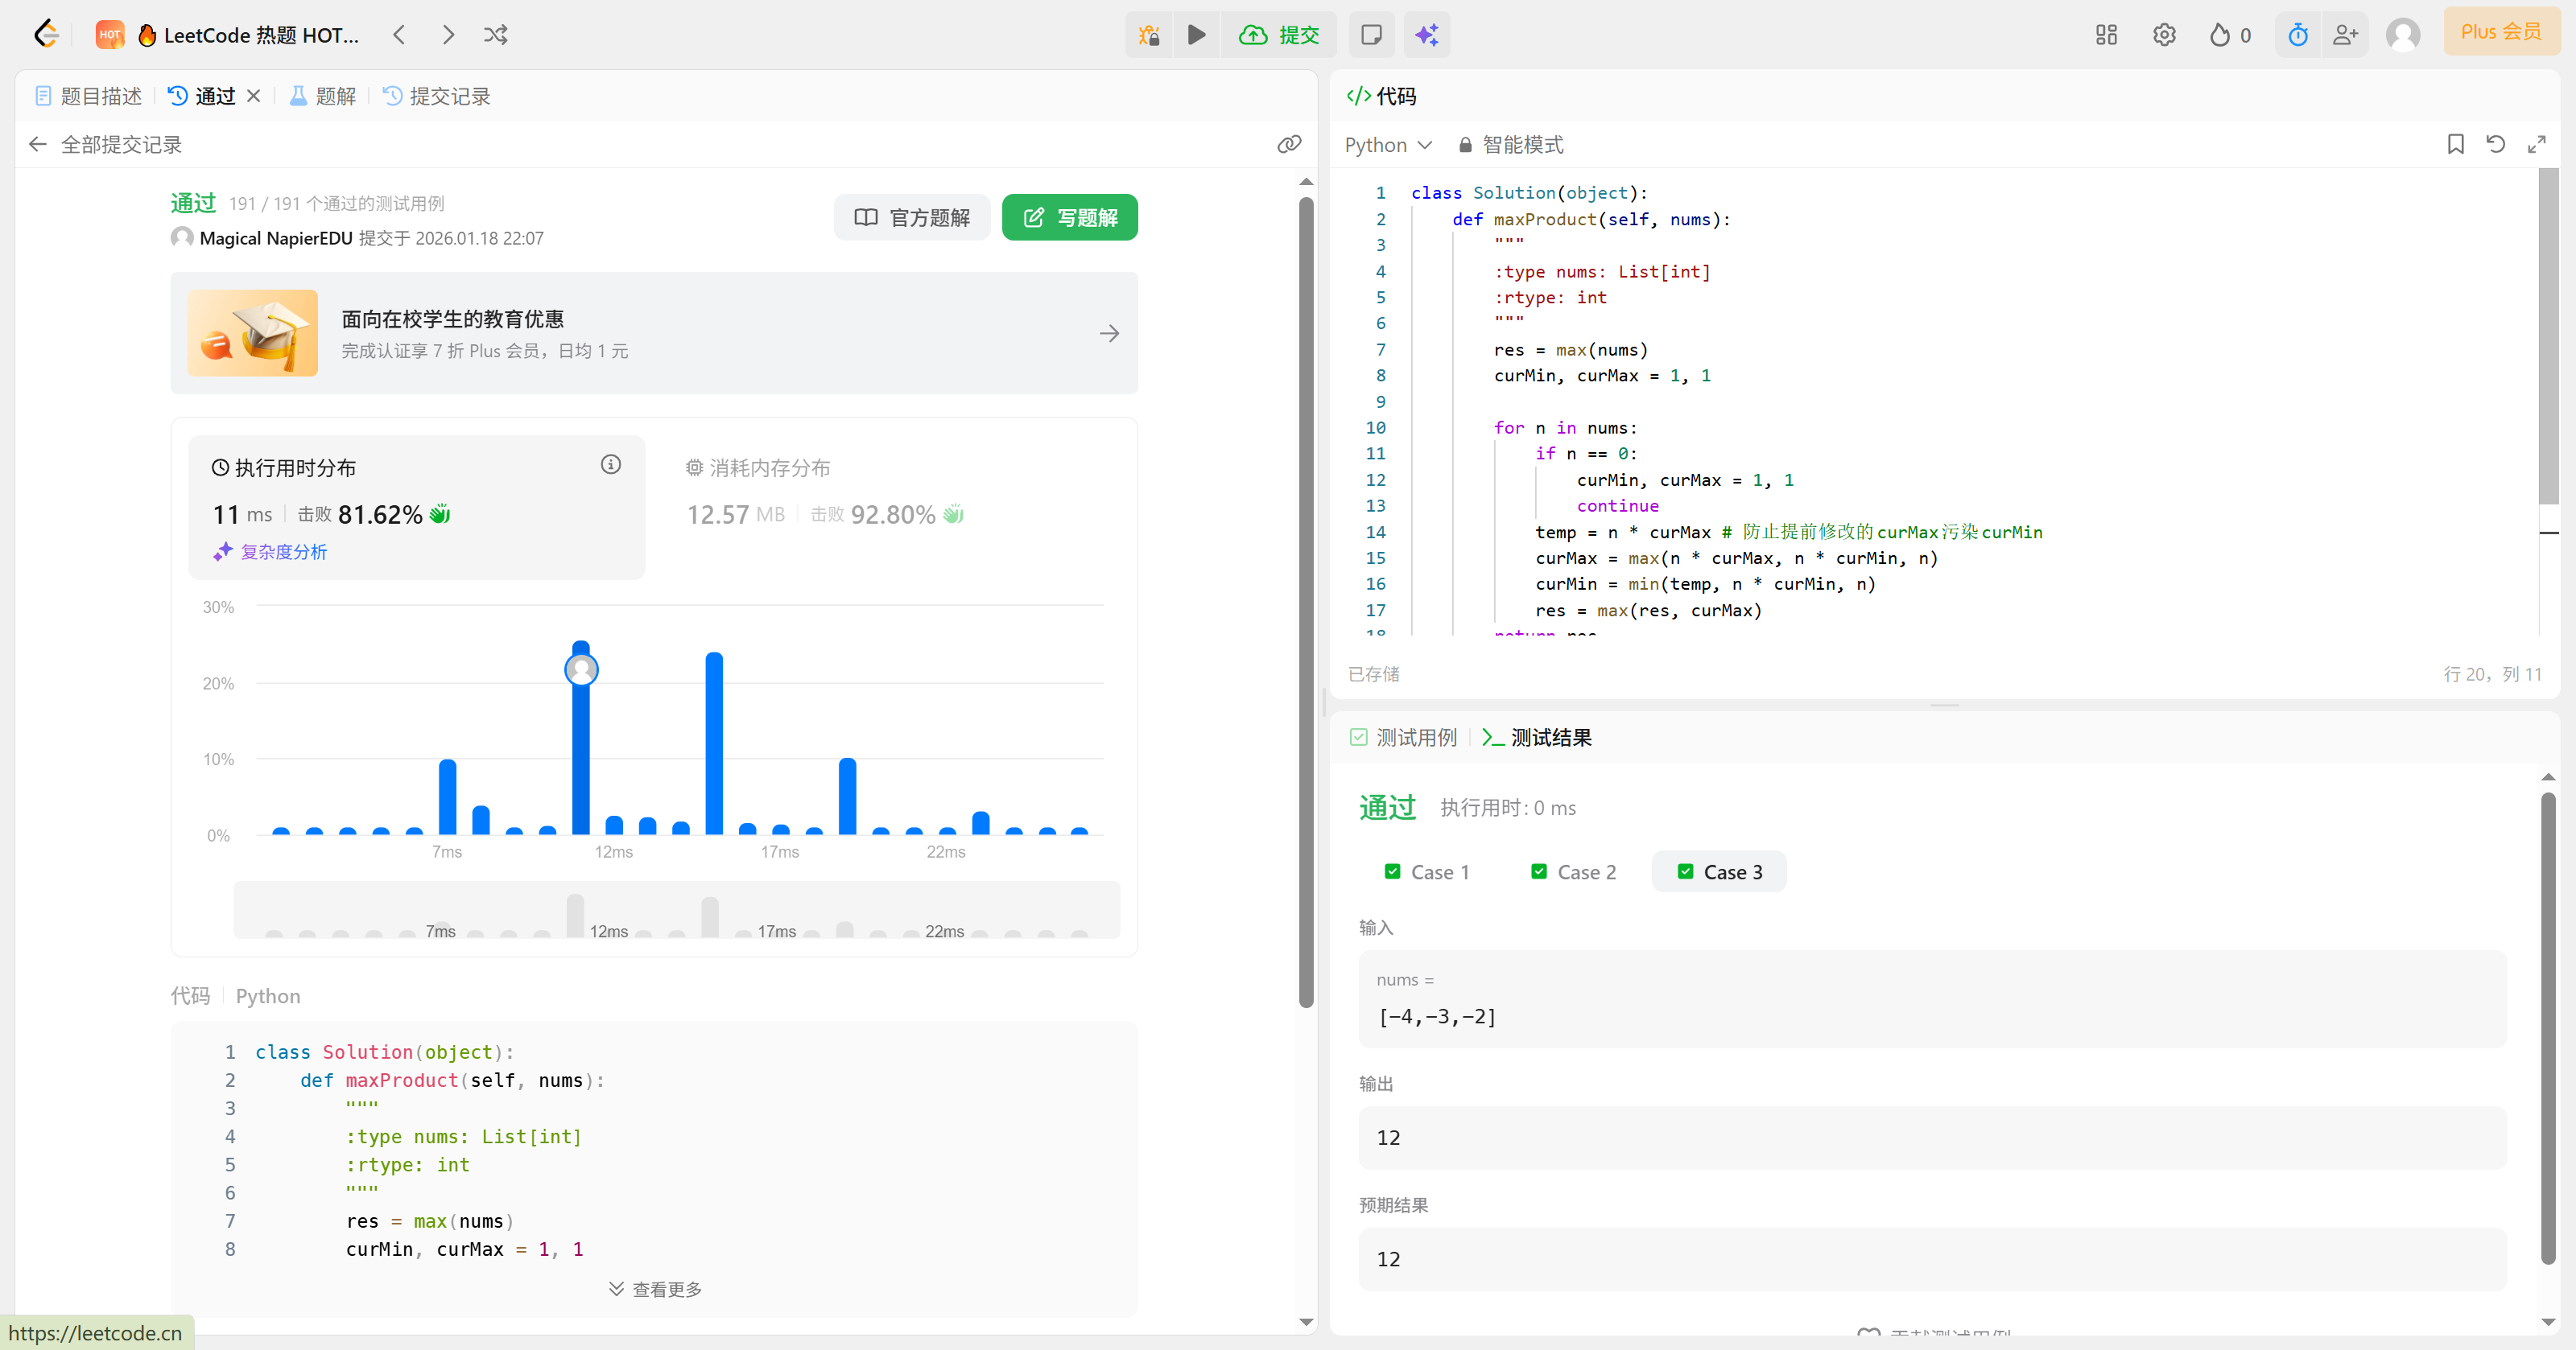Select the Case 3 test checkbox
The image size is (2576, 1350).
pyautogui.click(x=1685, y=871)
